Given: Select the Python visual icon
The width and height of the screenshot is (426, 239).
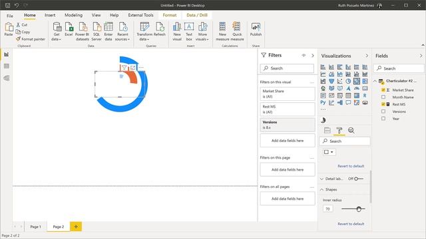Looking at the screenshot, I should (x=323, y=103).
